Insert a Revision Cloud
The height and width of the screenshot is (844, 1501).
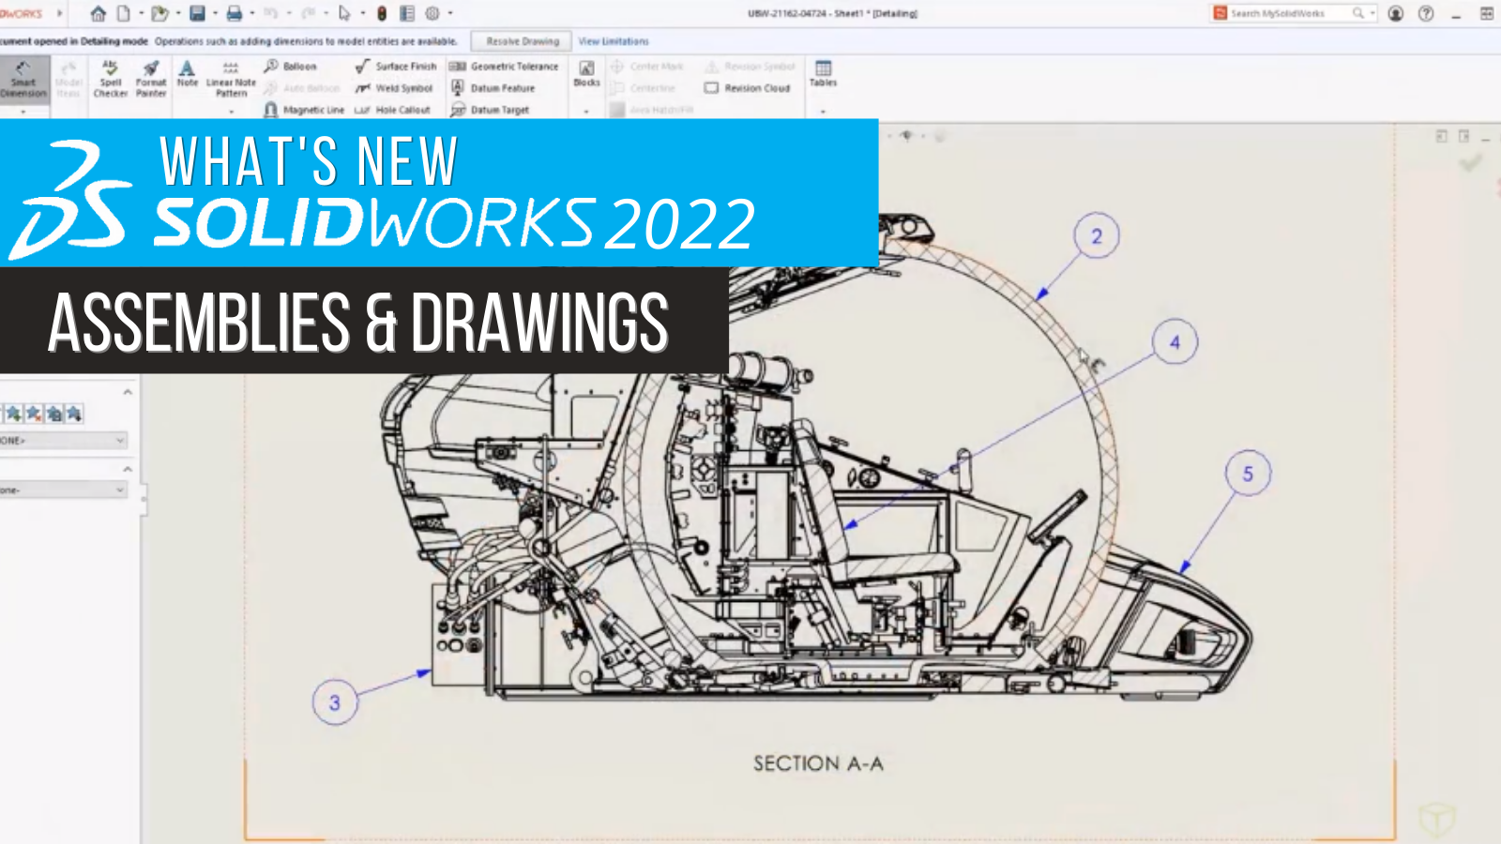click(x=748, y=88)
